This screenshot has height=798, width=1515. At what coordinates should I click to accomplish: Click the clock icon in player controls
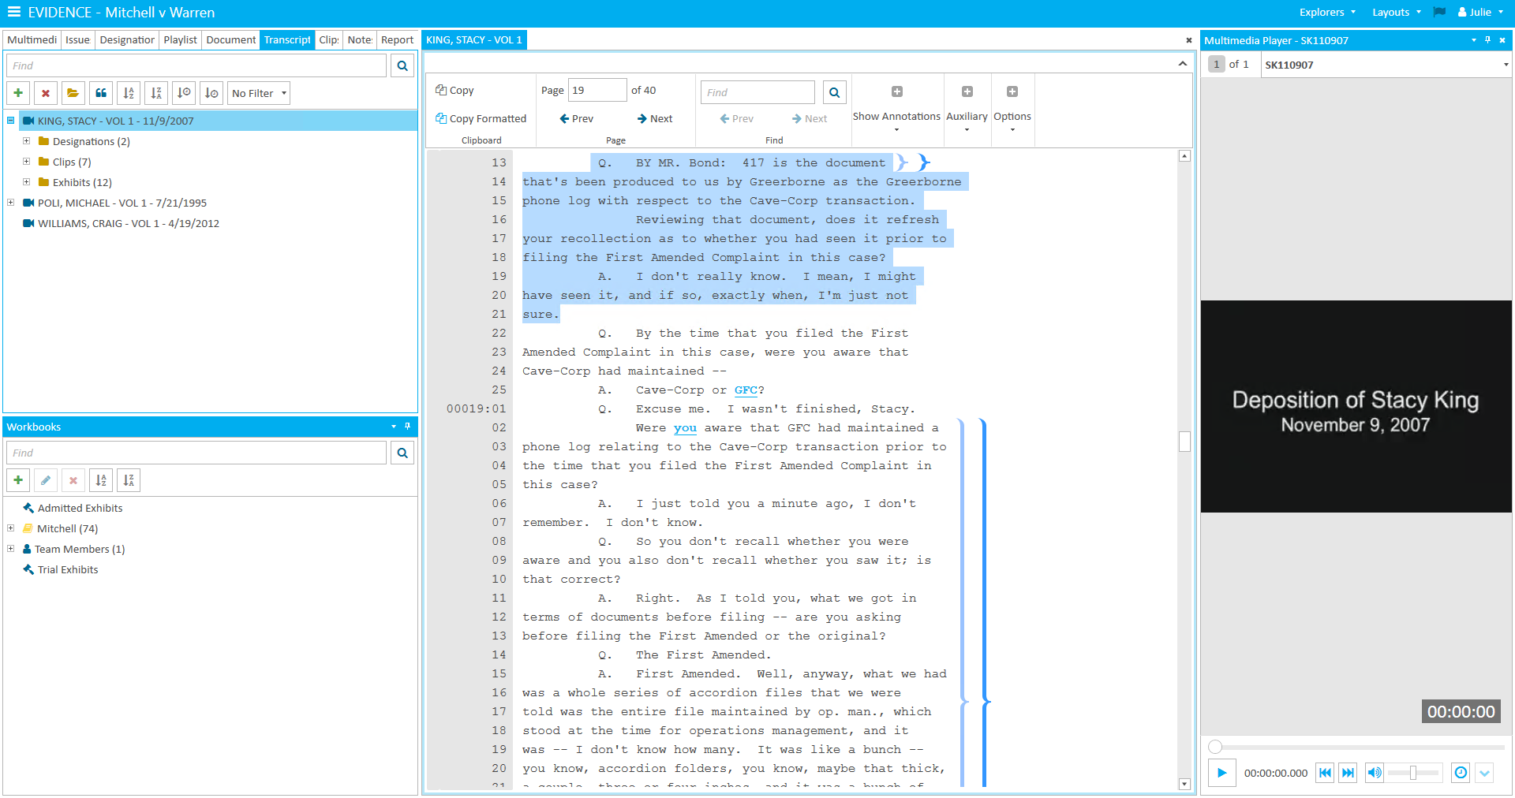(1461, 773)
